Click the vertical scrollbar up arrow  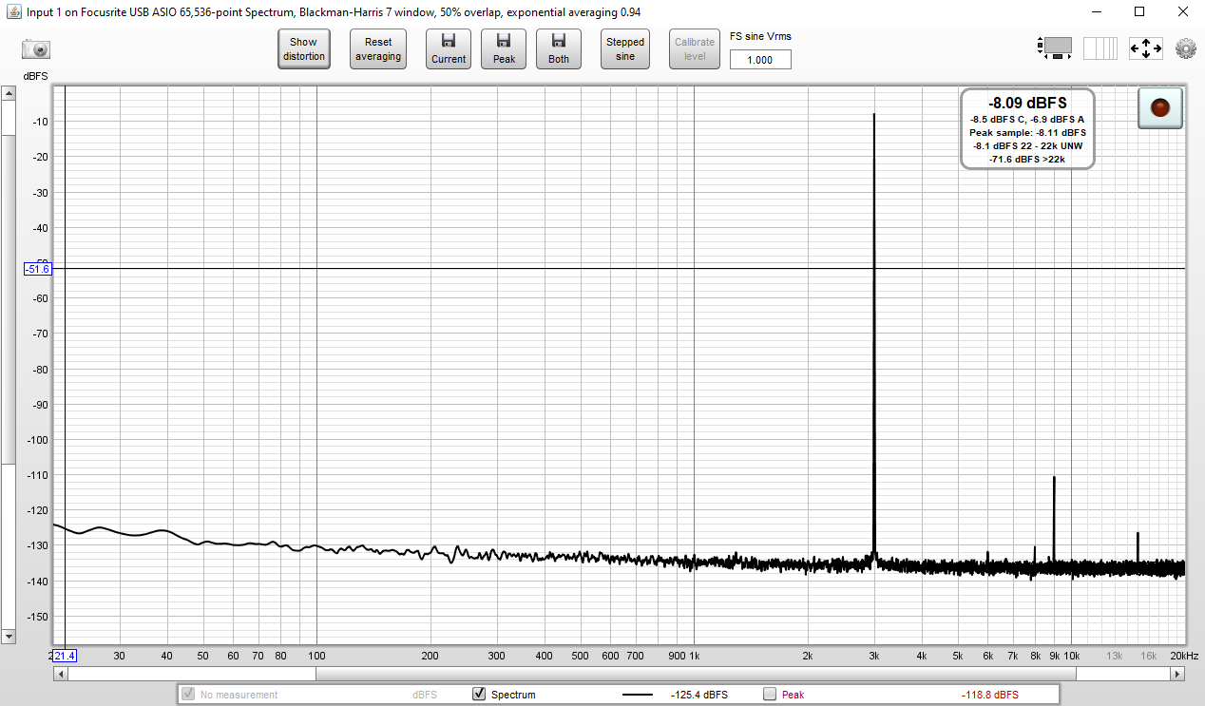coord(9,93)
